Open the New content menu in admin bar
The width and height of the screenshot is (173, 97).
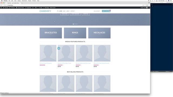(41, 8)
